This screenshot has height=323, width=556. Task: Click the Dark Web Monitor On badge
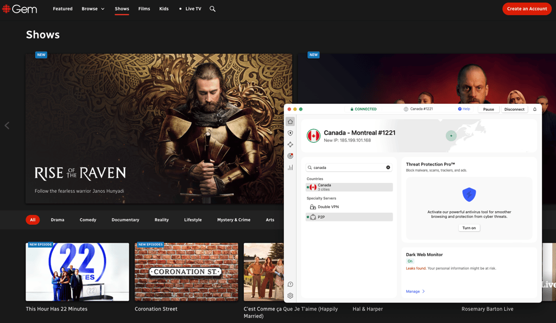click(x=410, y=261)
